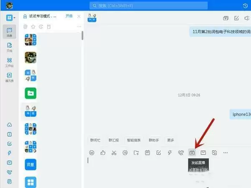Toggle the star favorites filter in conversation list
The height and width of the screenshot is (188, 251).
tap(33, 27)
